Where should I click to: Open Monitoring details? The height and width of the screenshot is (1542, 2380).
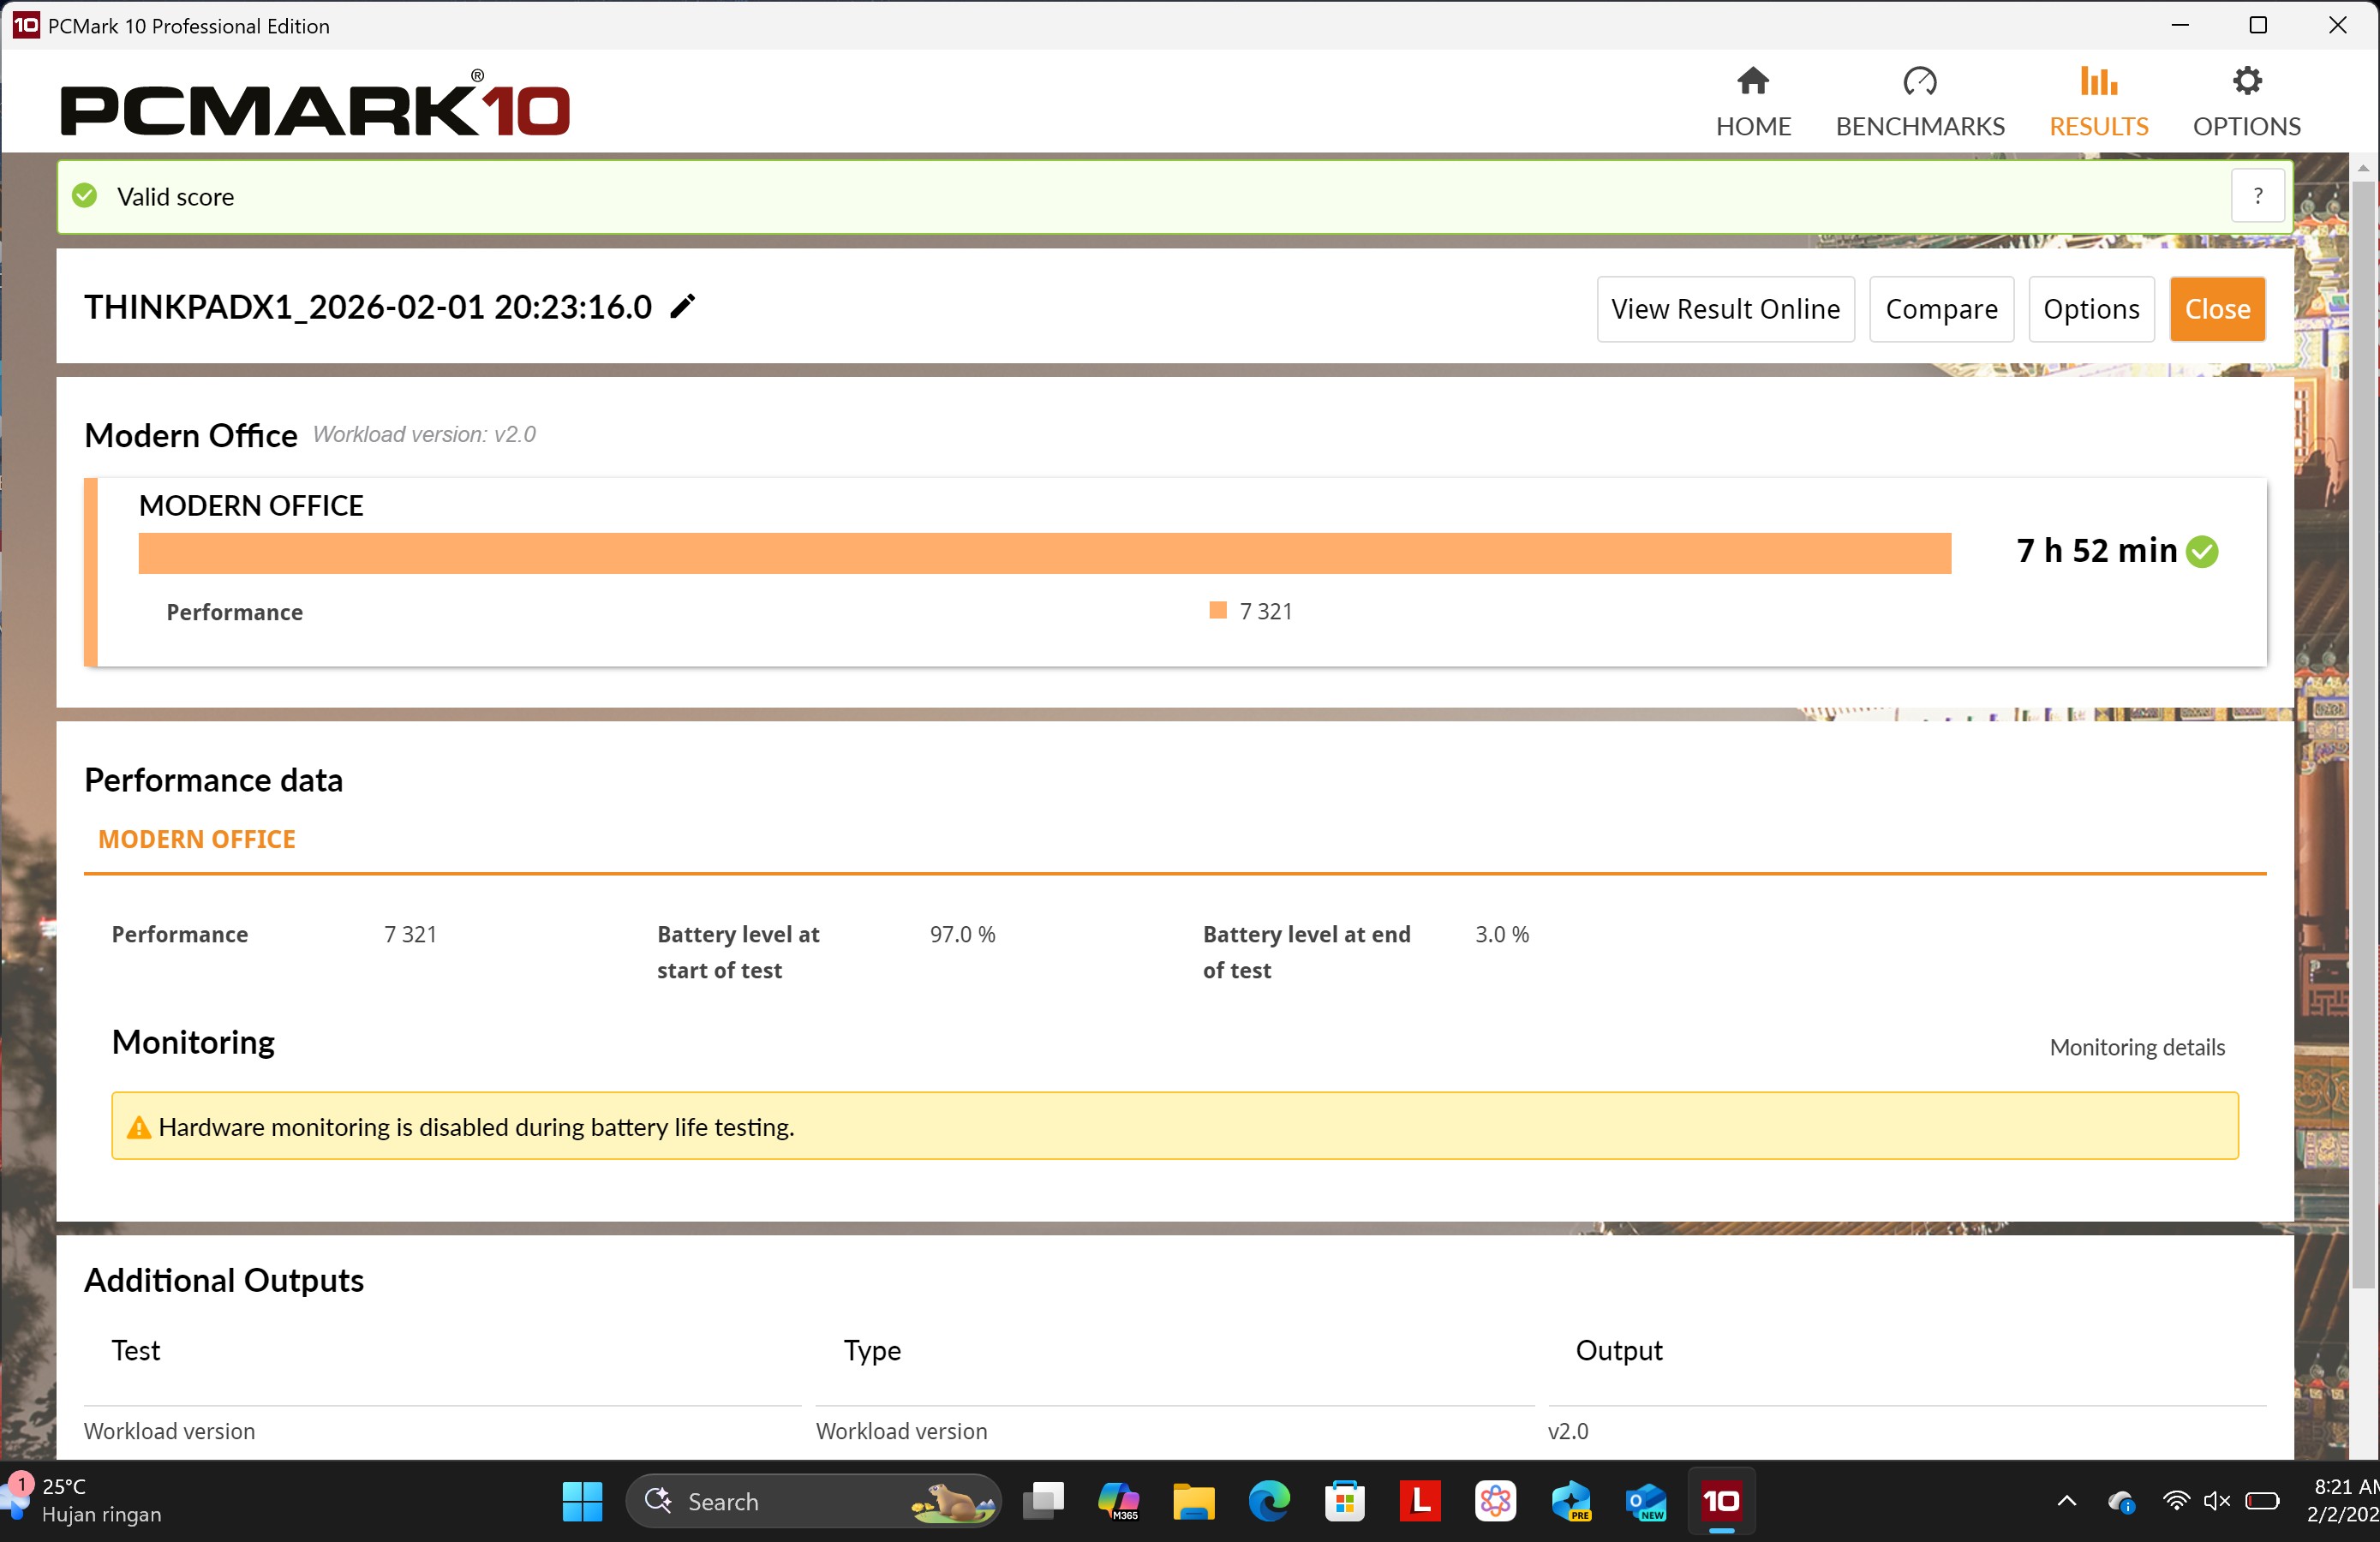(2138, 1046)
